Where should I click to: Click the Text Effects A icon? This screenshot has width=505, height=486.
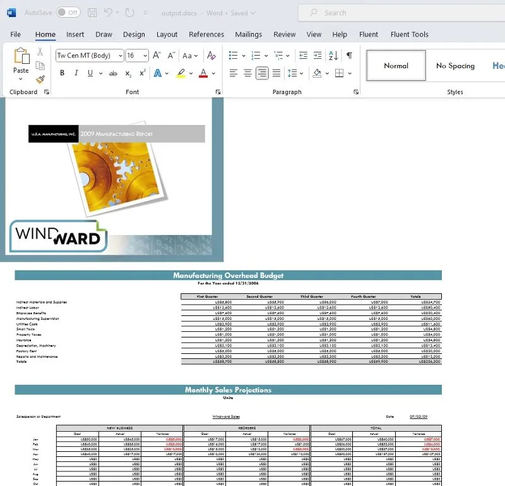click(x=157, y=73)
